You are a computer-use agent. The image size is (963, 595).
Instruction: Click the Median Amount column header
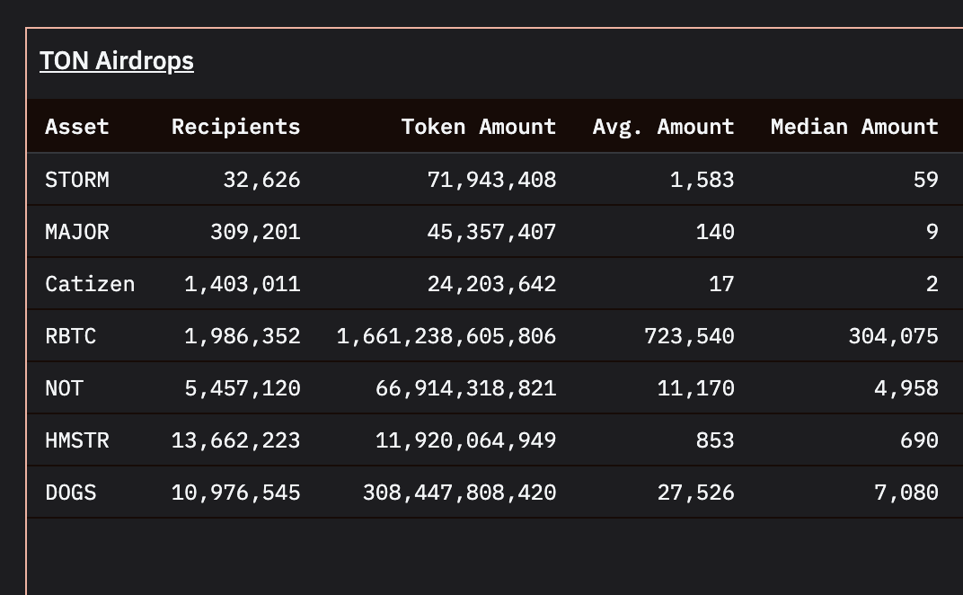pos(853,127)
